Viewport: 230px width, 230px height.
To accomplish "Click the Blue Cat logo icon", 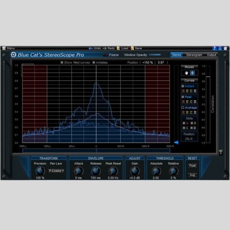I will click(13, 55).
